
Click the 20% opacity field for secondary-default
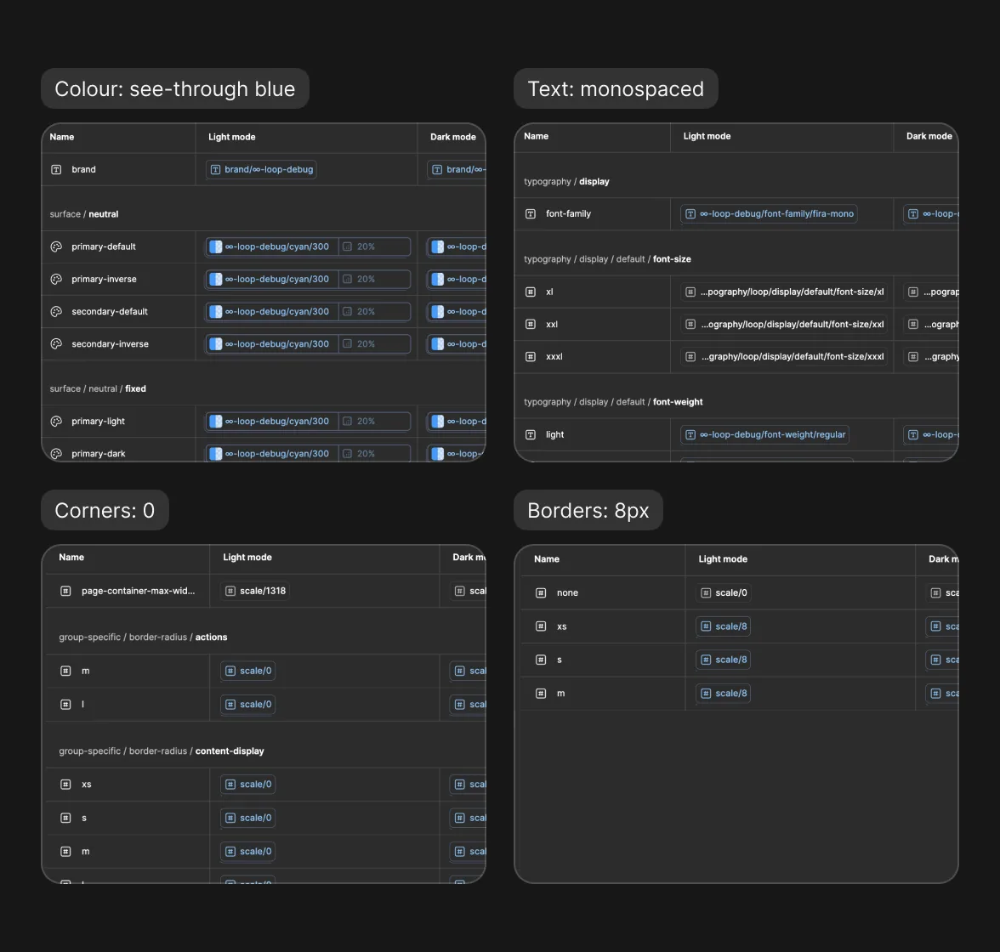pos(374,312)
